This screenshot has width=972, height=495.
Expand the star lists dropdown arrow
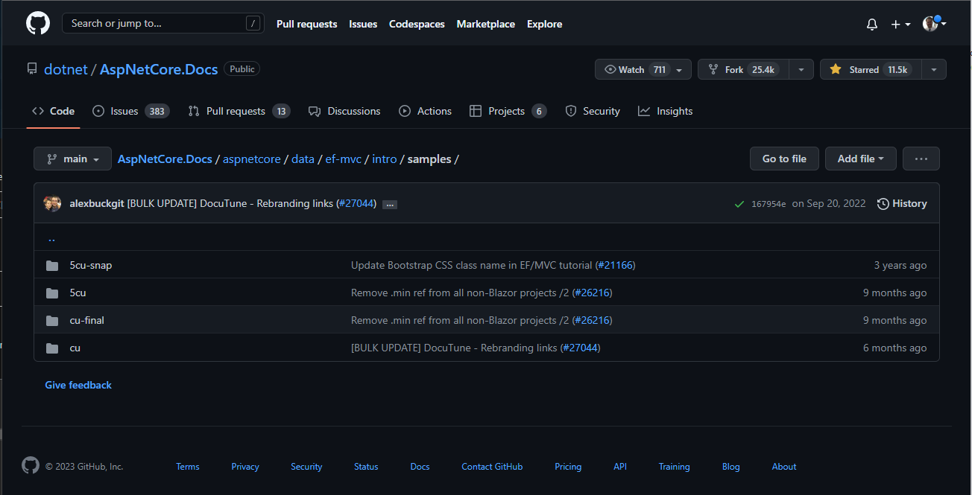click(x=934, y=69)
